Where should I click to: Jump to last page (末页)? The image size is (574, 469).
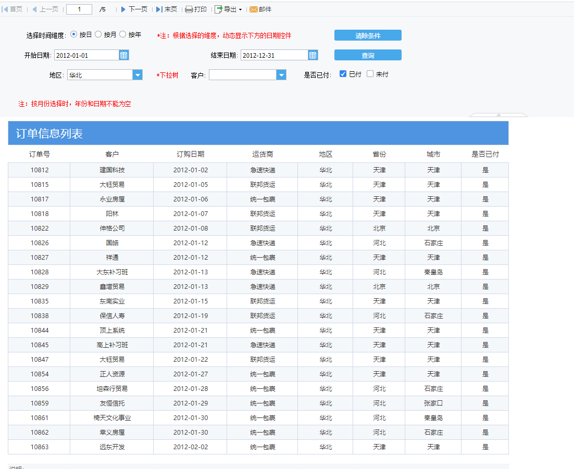click(x=167, y=9)
